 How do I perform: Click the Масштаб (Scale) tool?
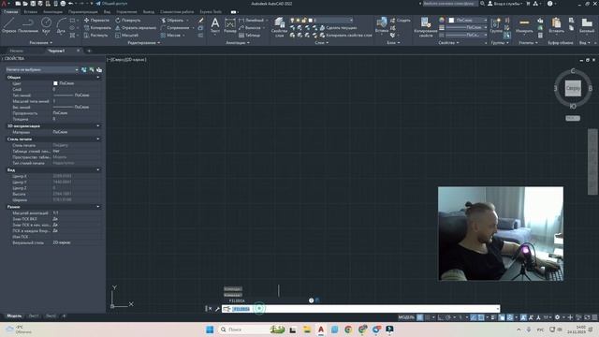pyautogui.click(x=127, y=36)
